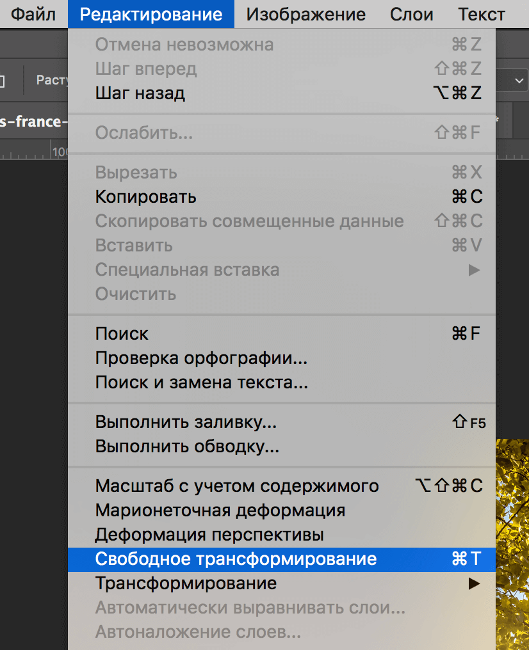Activate Марионеточная деформация
Screen dimensions: 529x650
(220, 511)
